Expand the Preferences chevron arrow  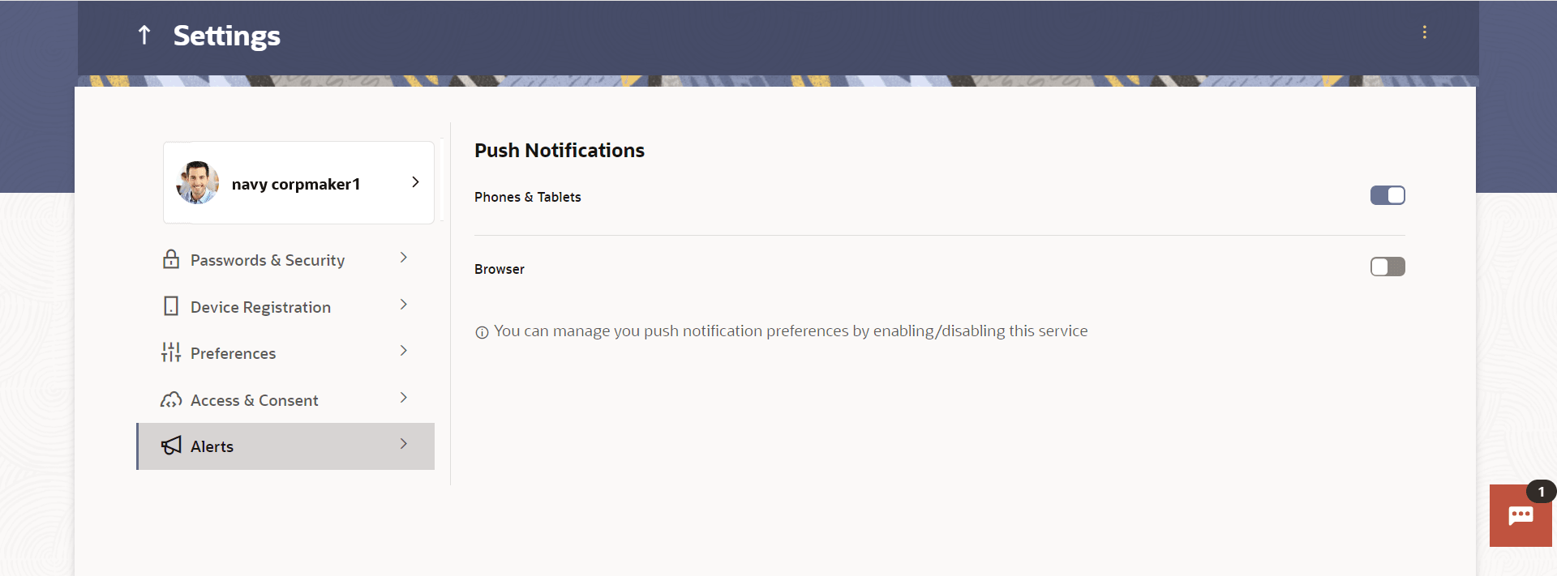coord(403,351)
